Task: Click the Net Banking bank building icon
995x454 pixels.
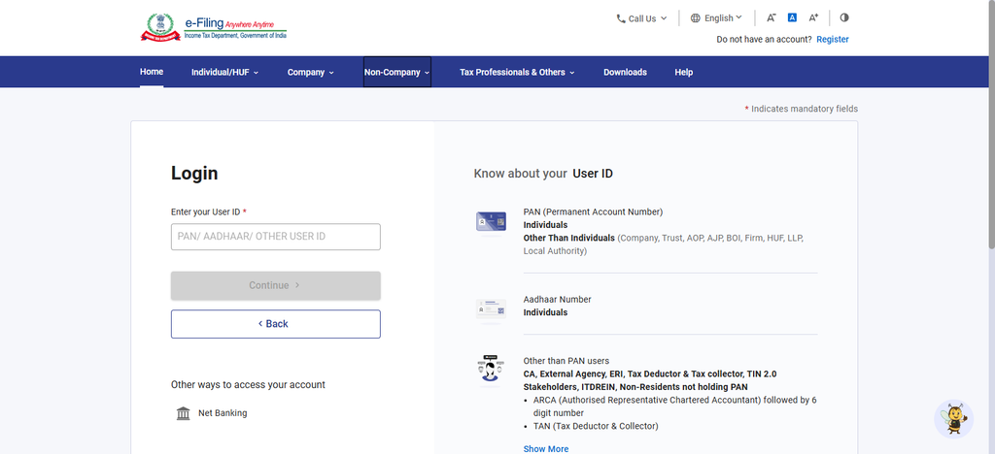Action: pyautogui.click(x=184, y=413)
